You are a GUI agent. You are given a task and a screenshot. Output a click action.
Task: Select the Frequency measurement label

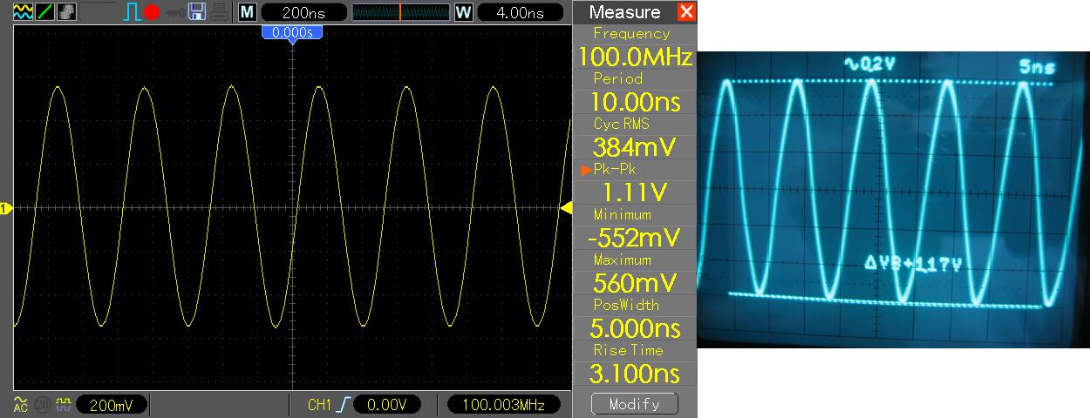coord(631,34)
